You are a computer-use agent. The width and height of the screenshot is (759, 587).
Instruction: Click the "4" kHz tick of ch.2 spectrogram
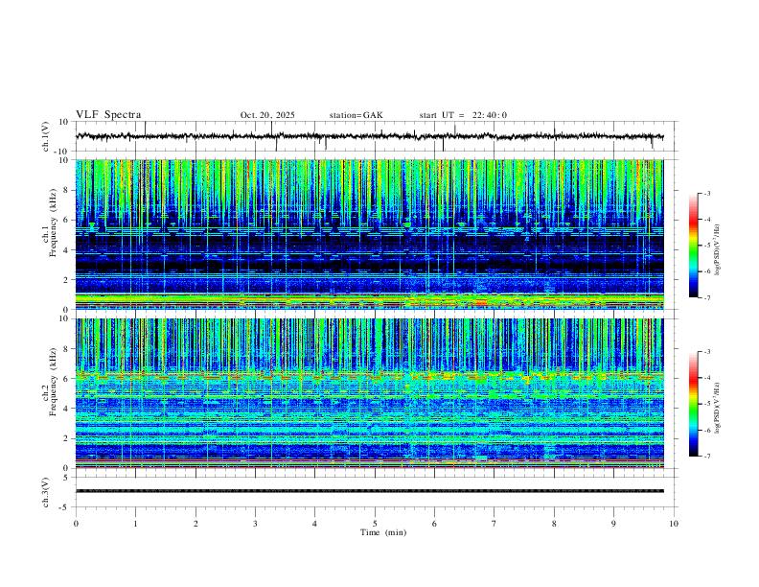coord(67,409)
